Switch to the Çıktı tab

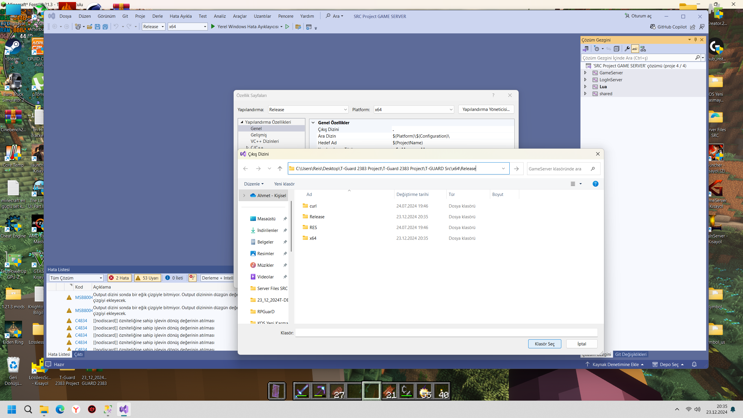78,354
